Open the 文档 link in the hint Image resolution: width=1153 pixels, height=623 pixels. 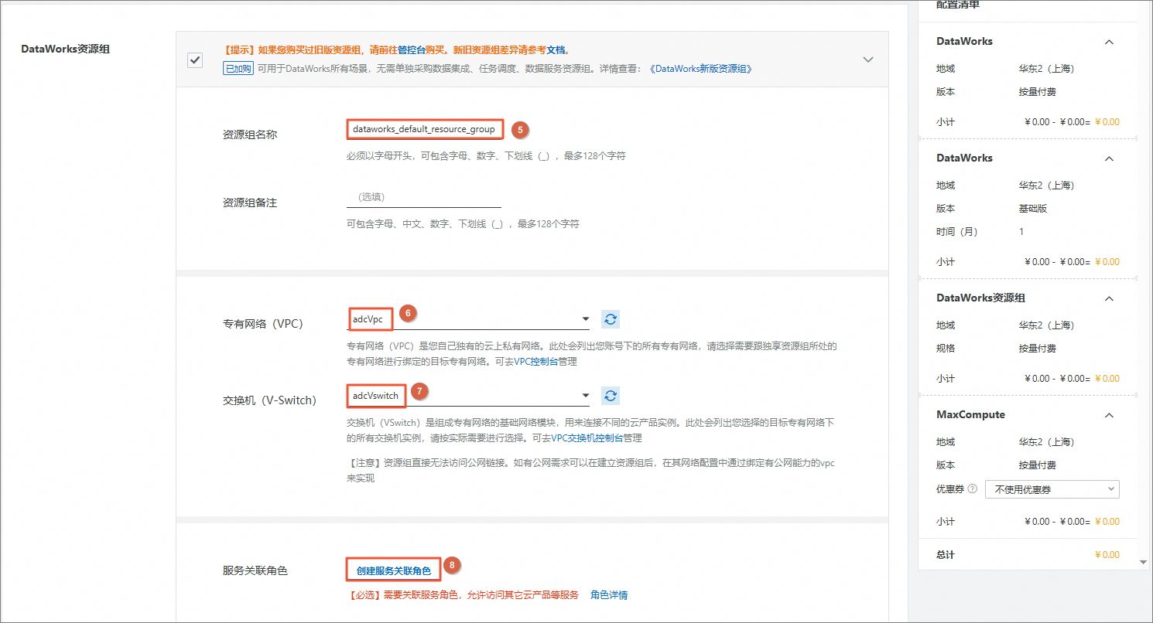click(x=556, y=49)
